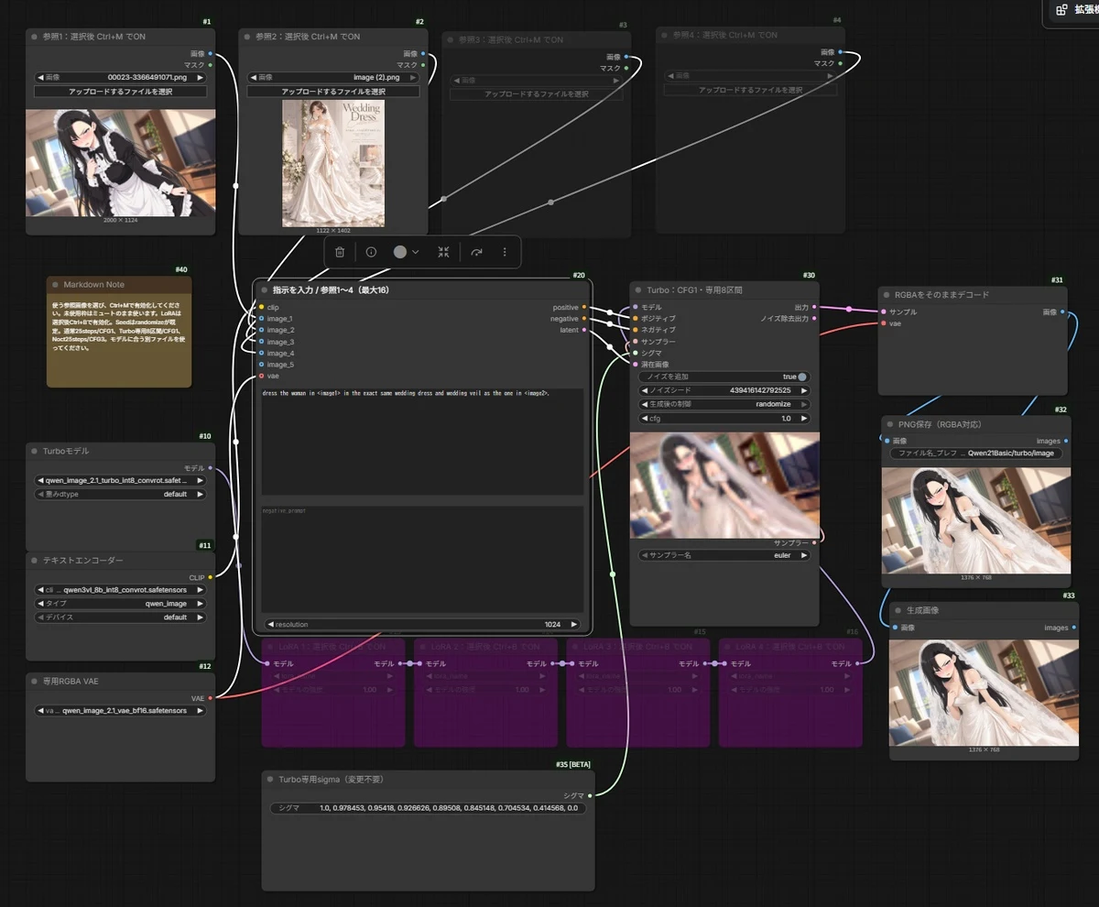Image resolution: width=1099 pixels, height=907 pixels.
Task: Open the サンプラー名 euler dropdown
Action: pos(724,555)
